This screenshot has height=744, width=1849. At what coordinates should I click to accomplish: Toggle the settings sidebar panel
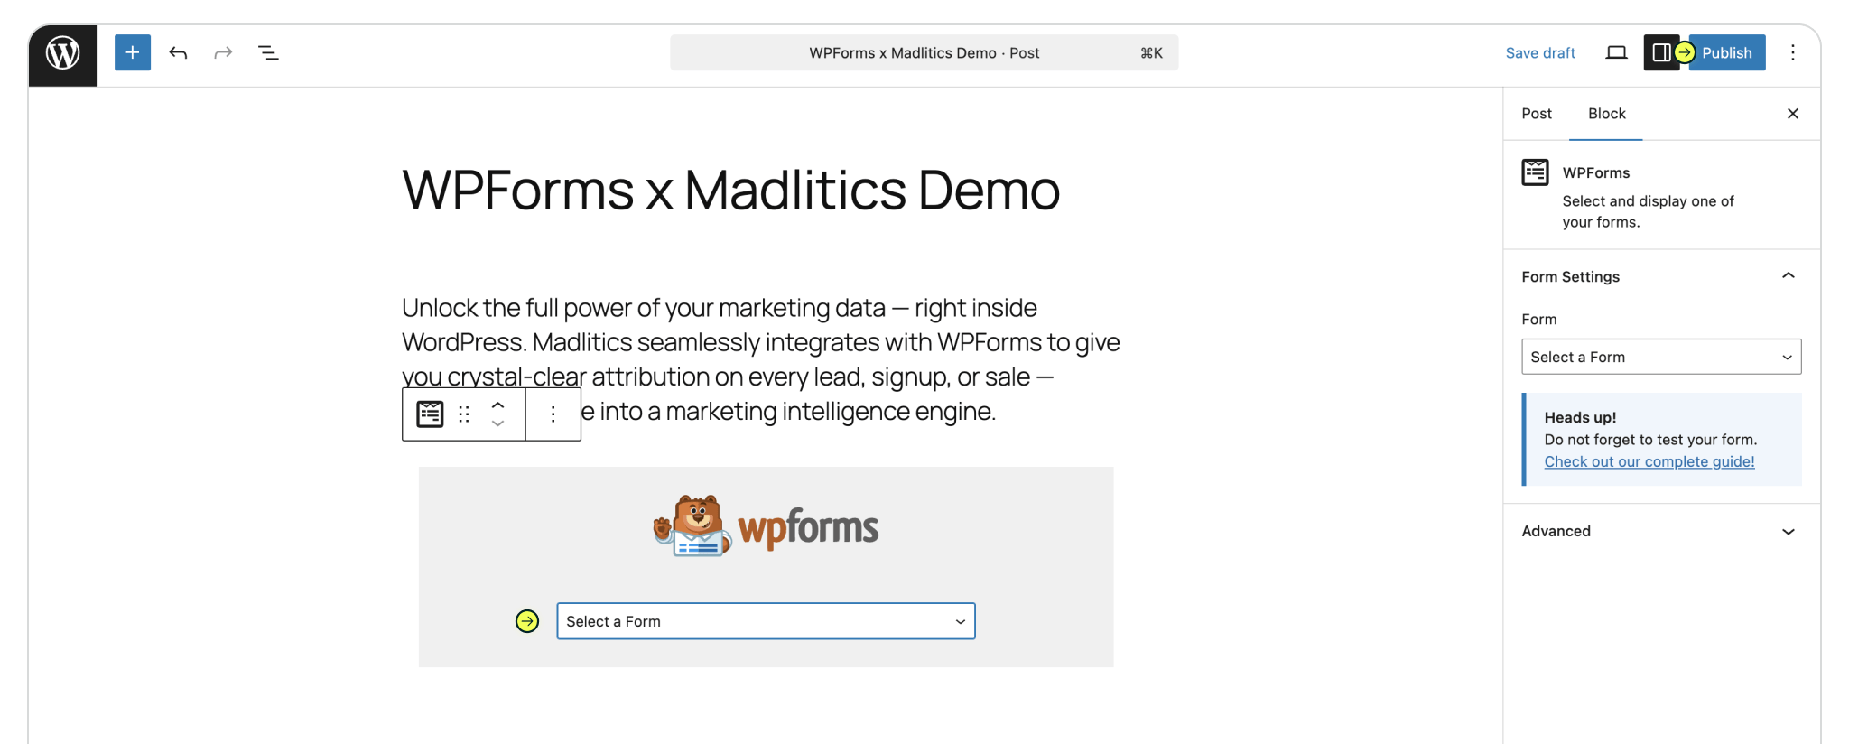pyautogui.click(x=1660, y=52)
